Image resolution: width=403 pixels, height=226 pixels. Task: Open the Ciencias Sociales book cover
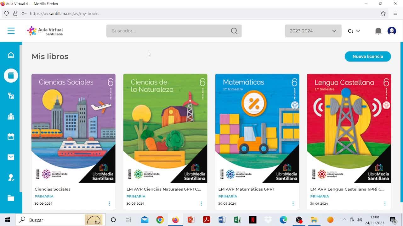(73, 128)
